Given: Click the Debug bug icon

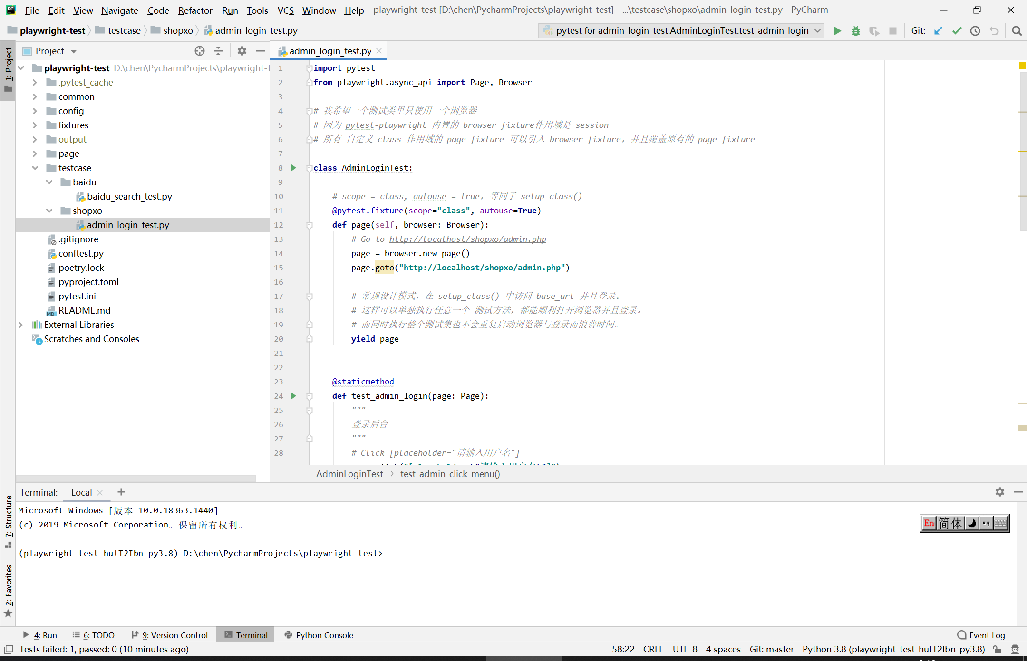Looking at the screenshot, I should tap(856, 31).
